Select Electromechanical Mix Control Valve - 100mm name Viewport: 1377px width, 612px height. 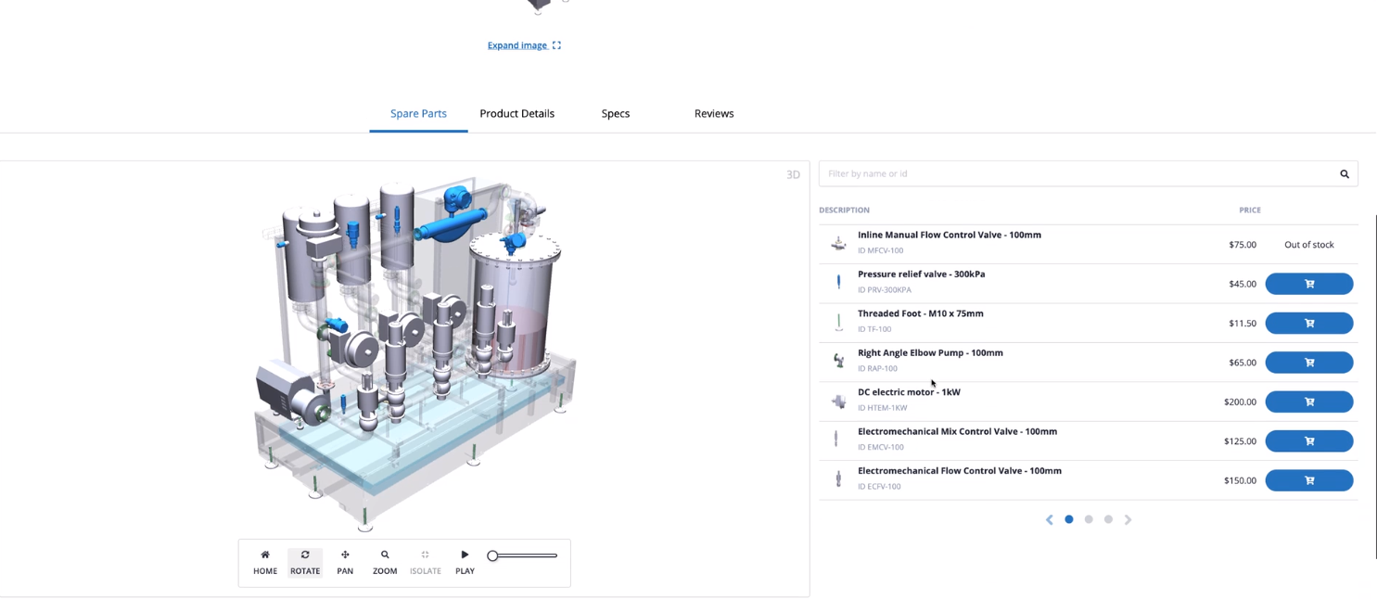pos(957,431)
